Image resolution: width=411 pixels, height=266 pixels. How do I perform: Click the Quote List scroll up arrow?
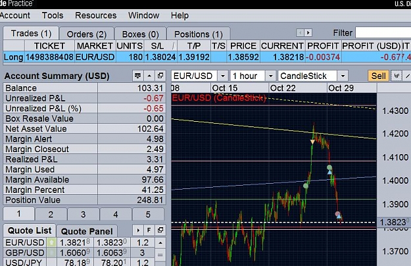(x=160, y=243)
